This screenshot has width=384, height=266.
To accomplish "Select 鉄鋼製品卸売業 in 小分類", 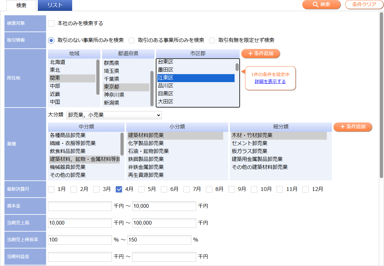I will tap(175, 159).
